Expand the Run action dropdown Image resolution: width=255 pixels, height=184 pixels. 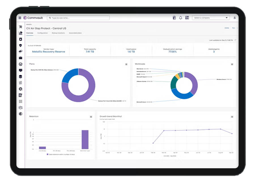click(234, 28)
